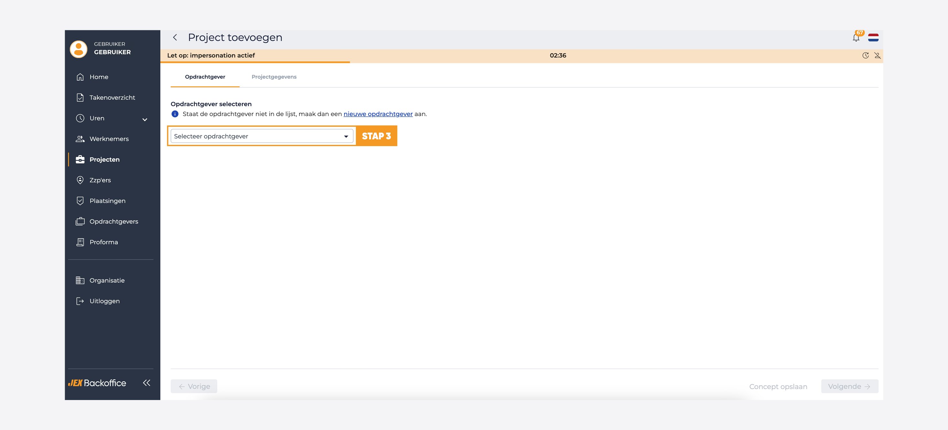This screenshot has width=948, height=430.
Task: Click the user avatar icon
Action: click(x=79, y=49)
